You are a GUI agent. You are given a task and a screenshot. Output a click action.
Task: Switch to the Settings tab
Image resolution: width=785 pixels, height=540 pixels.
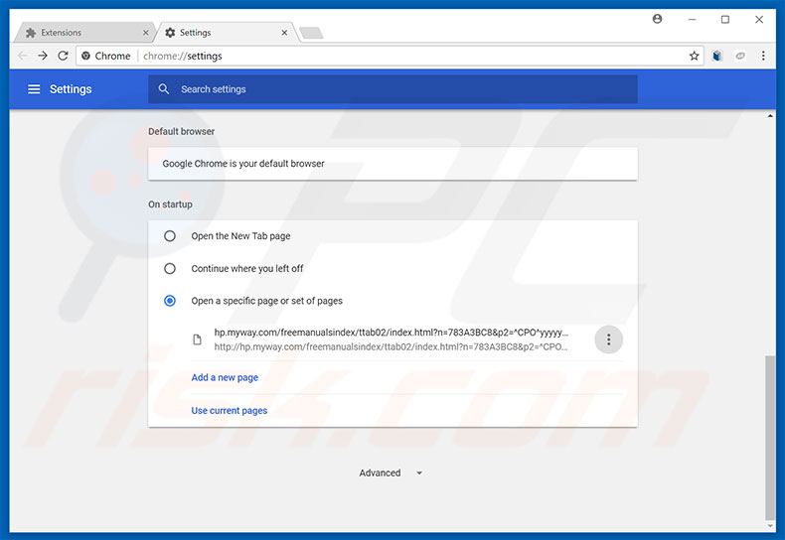point(226,33)
